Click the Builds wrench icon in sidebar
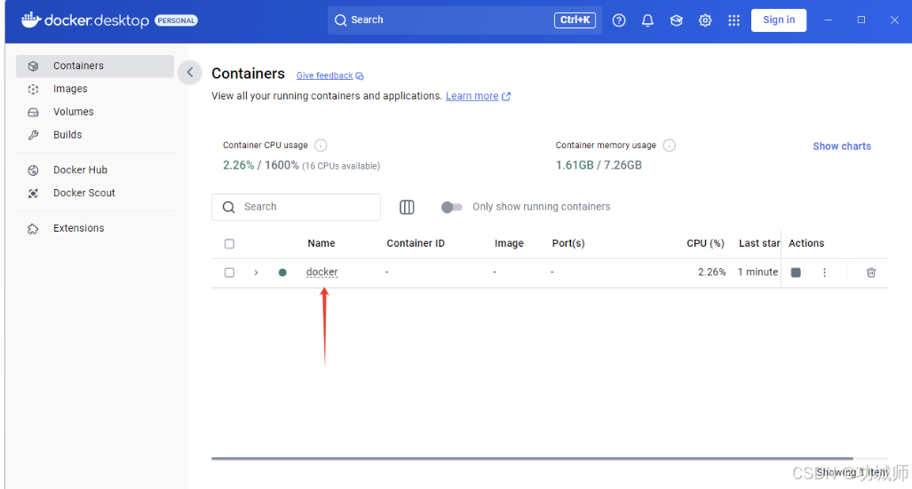The width and height of the screenshot is (912, 489). tap(33, 135)
